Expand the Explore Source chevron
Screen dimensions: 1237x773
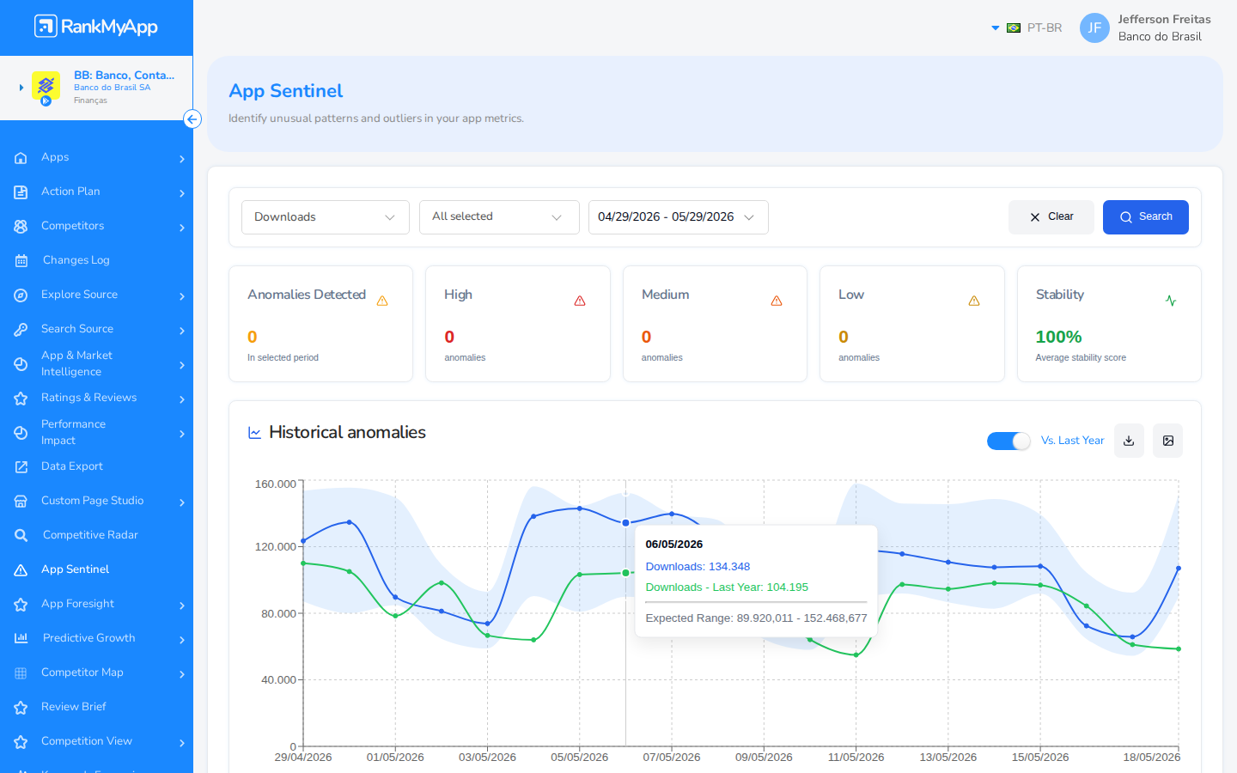182,296
